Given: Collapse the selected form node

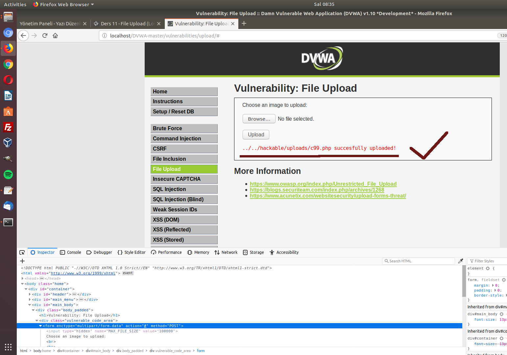Looking at the screenshot, I should coord(40,326).
